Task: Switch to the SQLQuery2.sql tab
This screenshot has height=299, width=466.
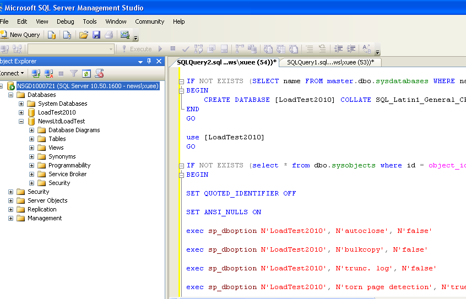Action: 226,62
